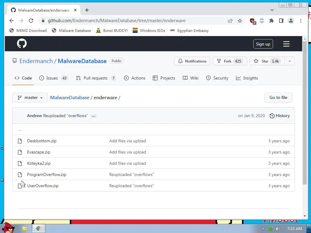Open UserOverflow.zip file
311x233 pixels.
[x=43, y=186]
